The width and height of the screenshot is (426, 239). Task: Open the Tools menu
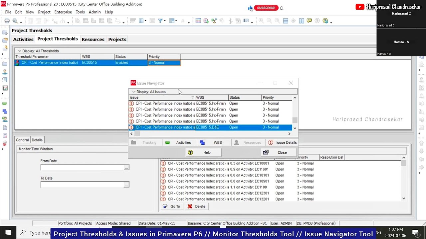point(80,12)
